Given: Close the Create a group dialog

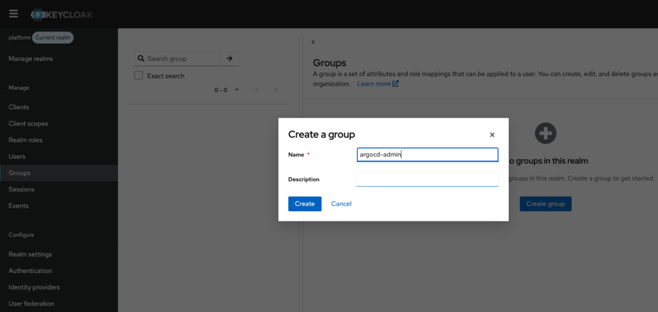Looking at the screenshot, I should [x=492, y=135].
